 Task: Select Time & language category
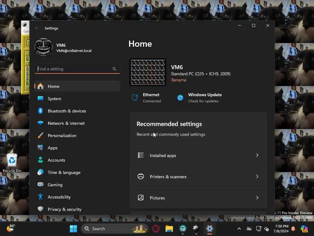[x=77, y=172]
